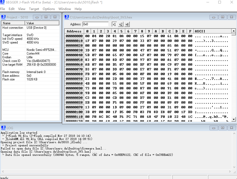Image resolution: width=237 pixels, height=179 pixels.
Task: Select the Flash size 1028 KB value
Action: (32, 79)
